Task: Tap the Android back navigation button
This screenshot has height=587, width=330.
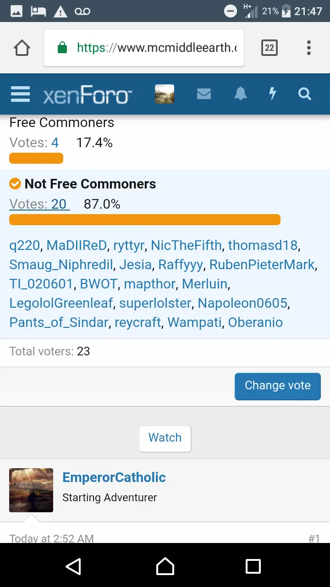Action: (73, 566)
